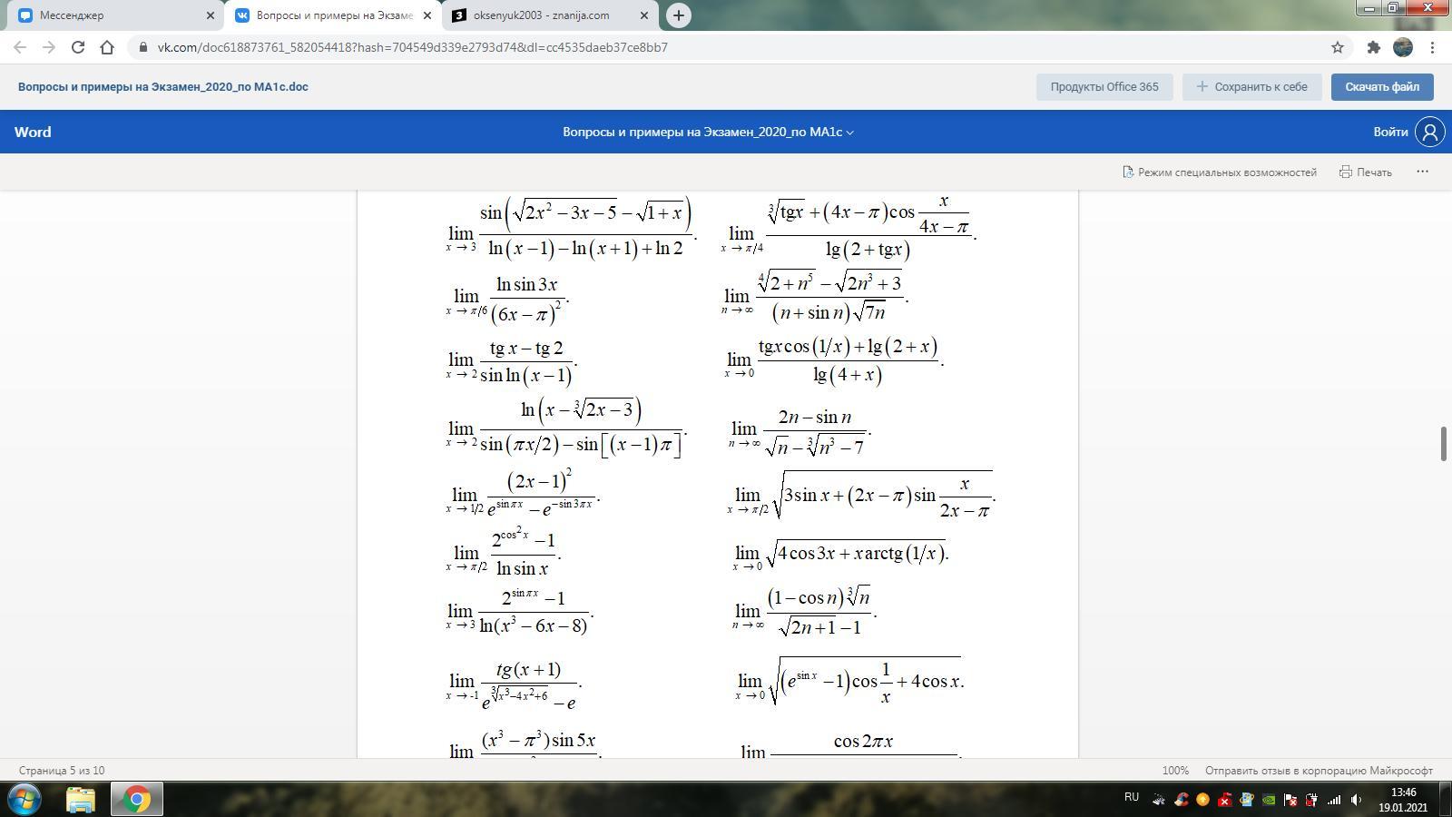Click the limit with 4cos3x + x arctg(1/x)
Viewport: 1452px width, 817px height.
[840, 555]
